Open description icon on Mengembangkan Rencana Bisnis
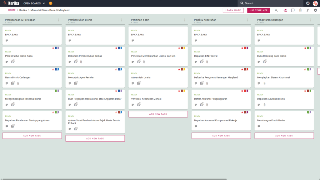The width and height of the screenshot is (320, 180). (7, 105)
